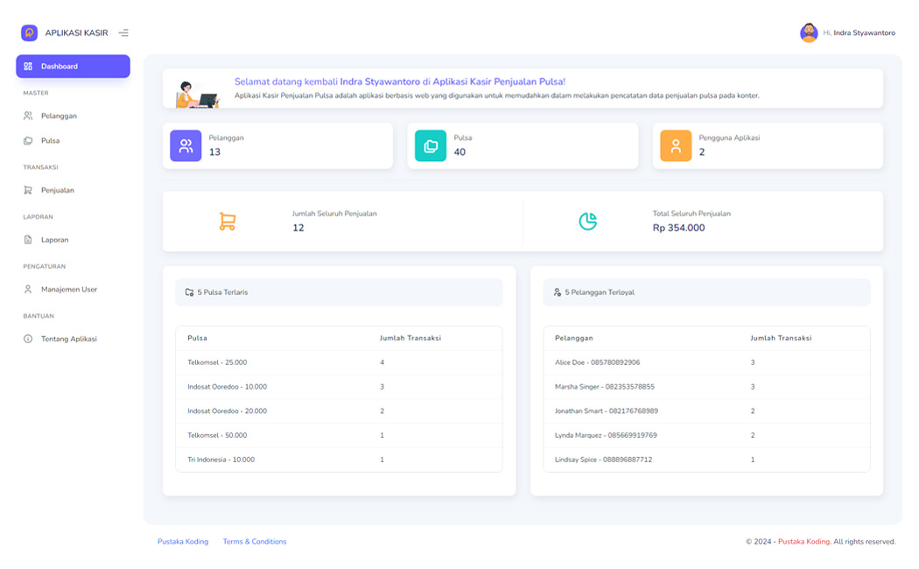
Task: Open Hi, Indra Styawantoro account dropdown
Action: coord(859,33)
